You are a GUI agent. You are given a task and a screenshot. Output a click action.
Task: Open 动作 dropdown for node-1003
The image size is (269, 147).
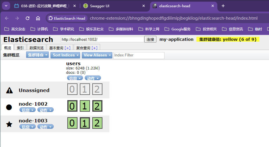45,127
